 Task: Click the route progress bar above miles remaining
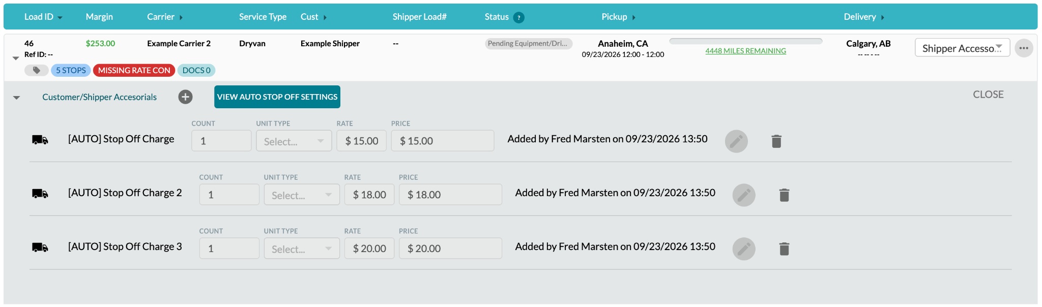[745, 41]
